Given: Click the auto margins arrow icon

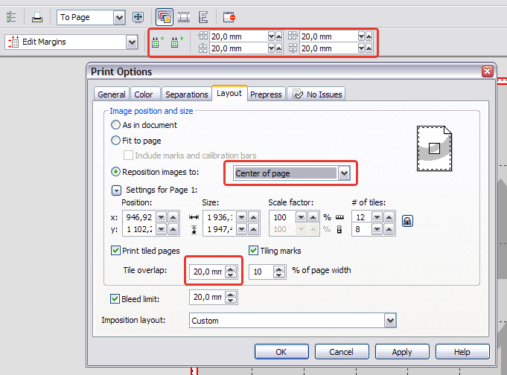Looking at the screenshot, I should [x=177, y=42].
